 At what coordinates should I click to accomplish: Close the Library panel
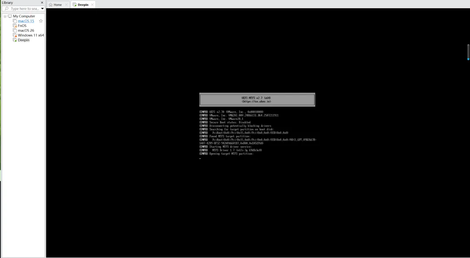(x=42, y=3)
